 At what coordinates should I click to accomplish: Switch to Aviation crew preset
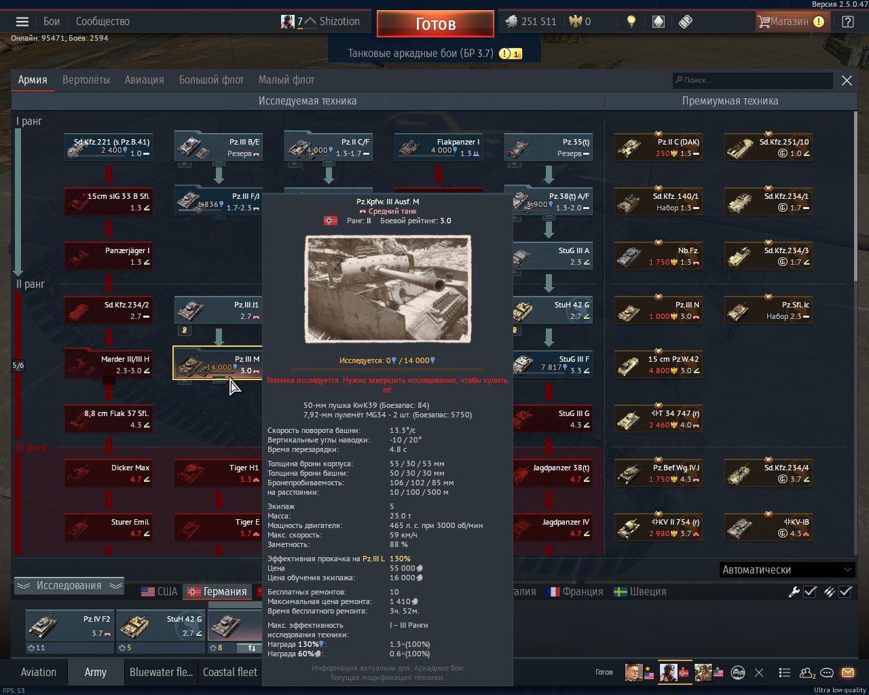(x=38, y=673)
